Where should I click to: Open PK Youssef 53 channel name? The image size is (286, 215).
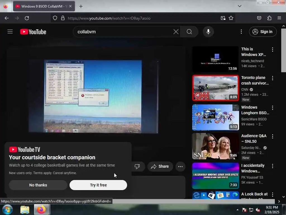coord(252,177)
